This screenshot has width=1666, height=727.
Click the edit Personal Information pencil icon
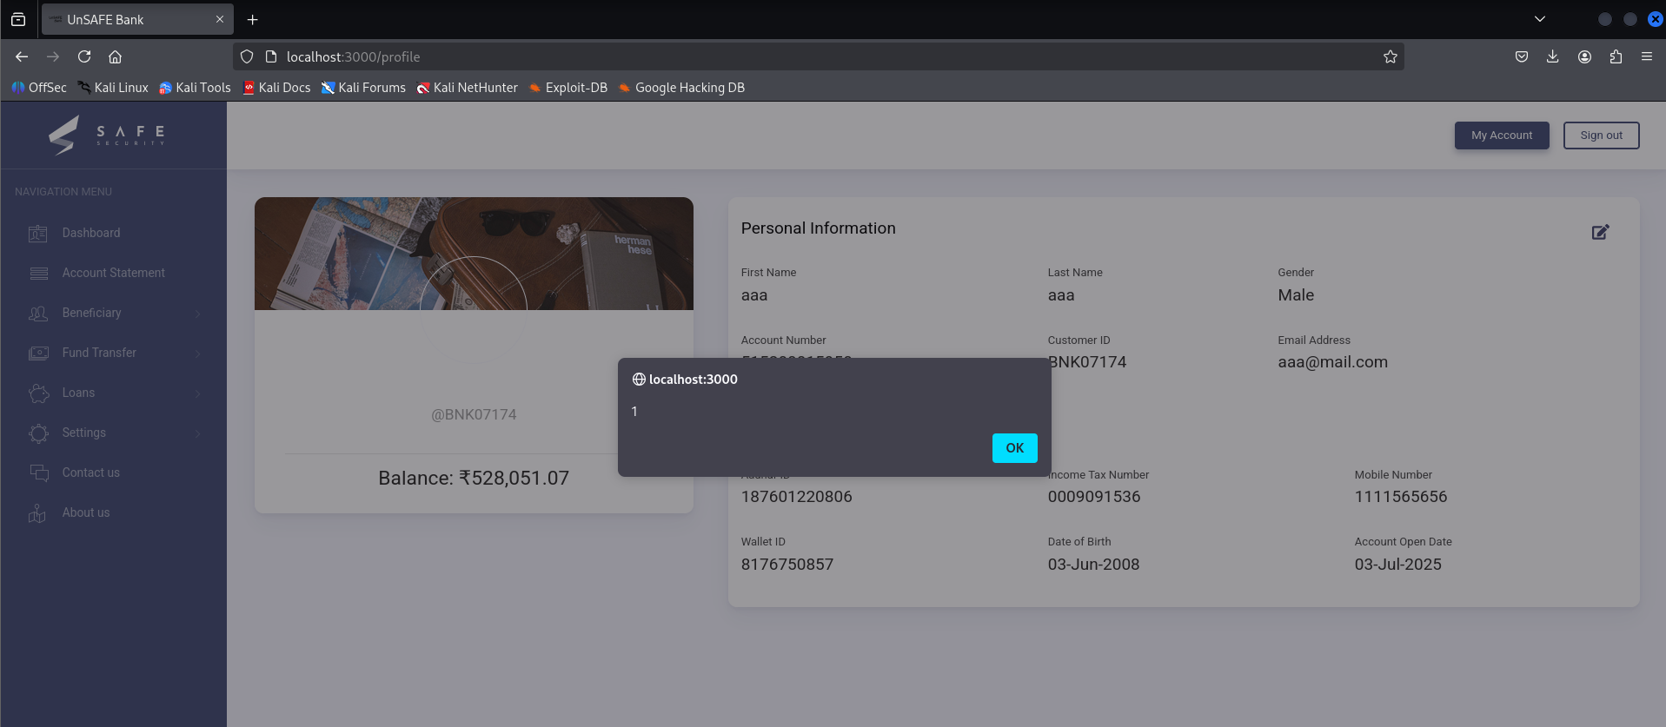click(1600, 232)
